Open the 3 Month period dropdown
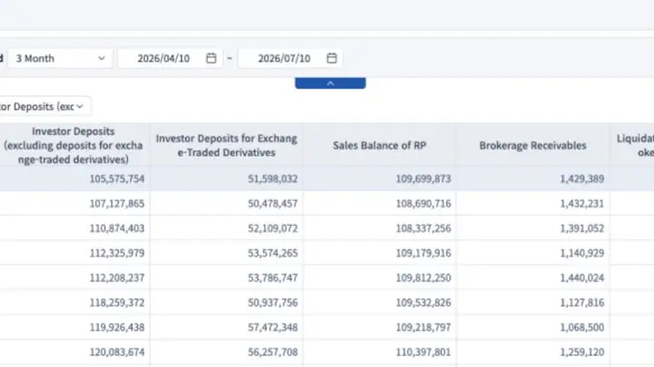The height and width of the screenshot is (367, 654). [60, 58]
